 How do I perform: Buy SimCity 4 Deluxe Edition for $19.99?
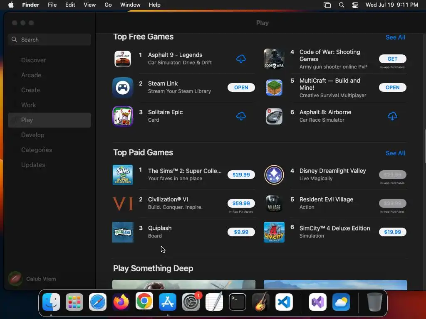392,232
